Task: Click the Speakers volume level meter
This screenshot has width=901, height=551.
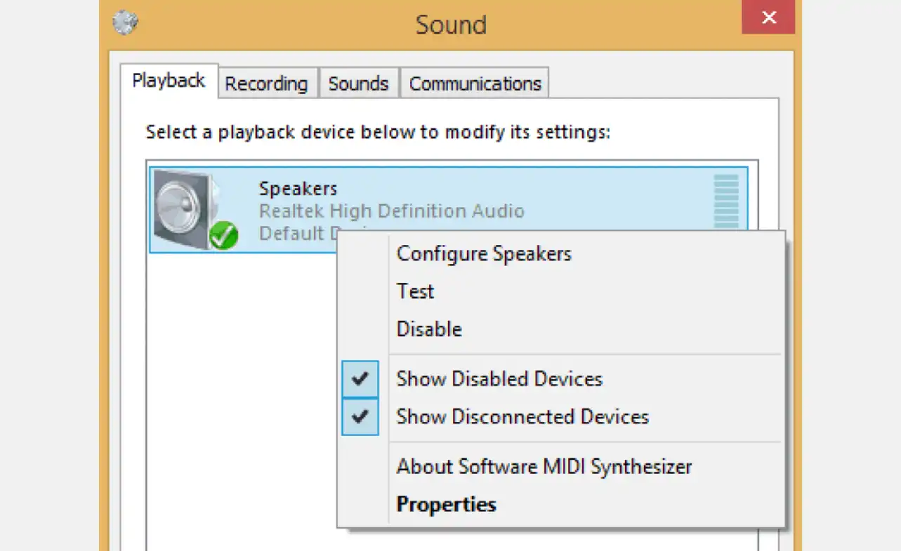Action: click(726, 201)
